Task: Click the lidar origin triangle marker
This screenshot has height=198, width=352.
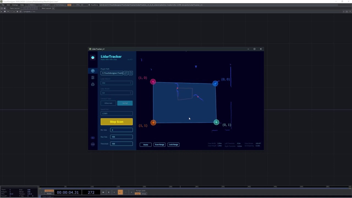Action: point(196,67)
